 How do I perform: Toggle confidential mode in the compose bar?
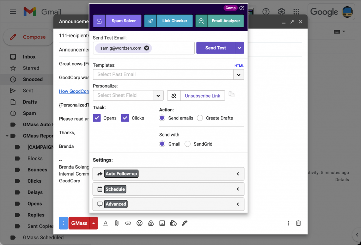(x=173, y=223)
